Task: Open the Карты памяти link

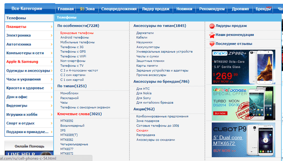Action: pyautogui.click(x=147, y=66)
